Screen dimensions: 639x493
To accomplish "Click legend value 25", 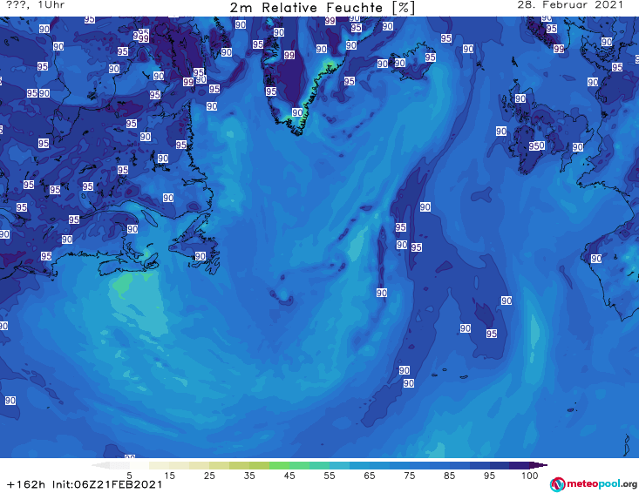I will point(209,475).
